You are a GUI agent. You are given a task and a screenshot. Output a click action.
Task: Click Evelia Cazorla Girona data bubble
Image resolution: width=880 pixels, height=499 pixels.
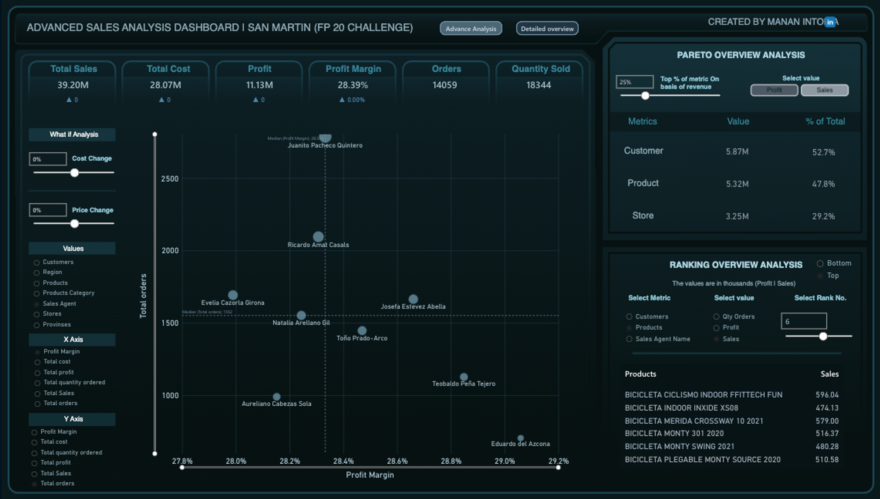233,295
